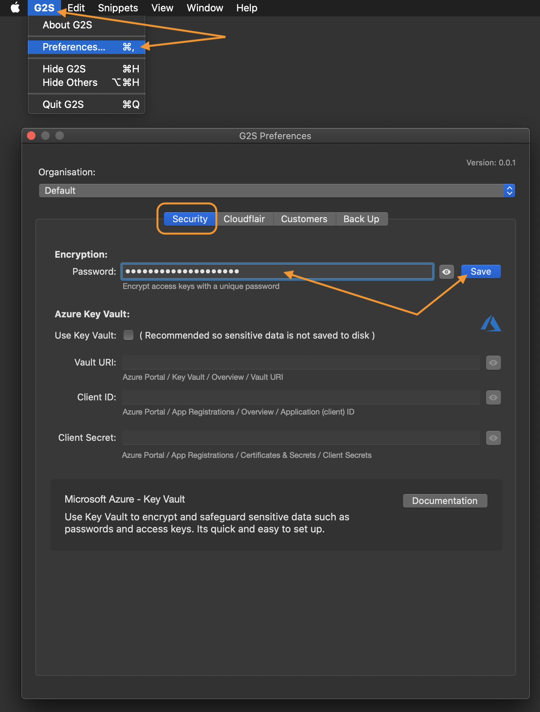Switch to the Back Up tab

pyautogui.click(x=361, y=219)
